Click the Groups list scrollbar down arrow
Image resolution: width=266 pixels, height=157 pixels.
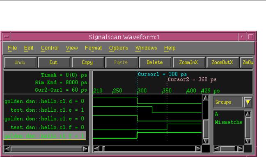(248, 141)
